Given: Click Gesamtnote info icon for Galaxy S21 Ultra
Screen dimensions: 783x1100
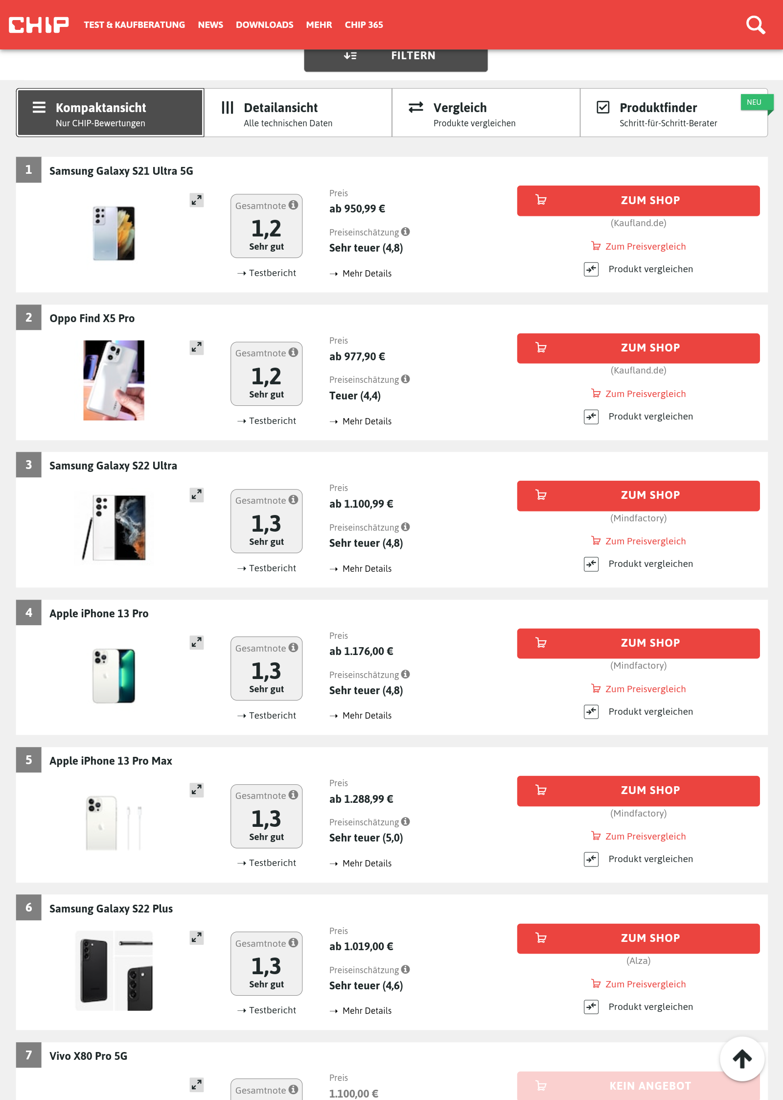Looking at the screenshot, I should 293,205.
